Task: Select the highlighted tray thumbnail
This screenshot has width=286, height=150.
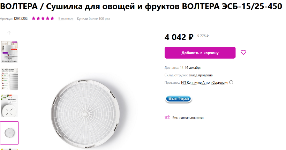Action: 9,133
